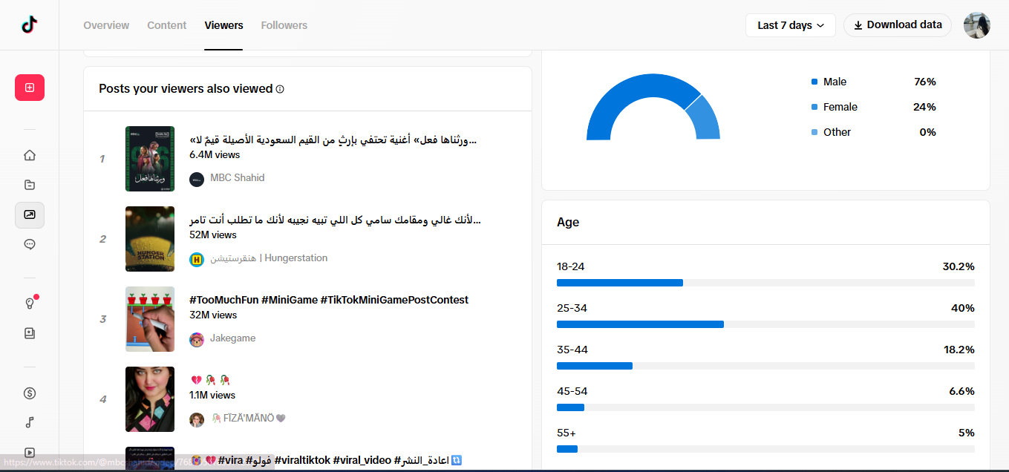Open the Home icon in sidebar
The width and height of the screenshot is (1009, 472).
click(30, 155)
